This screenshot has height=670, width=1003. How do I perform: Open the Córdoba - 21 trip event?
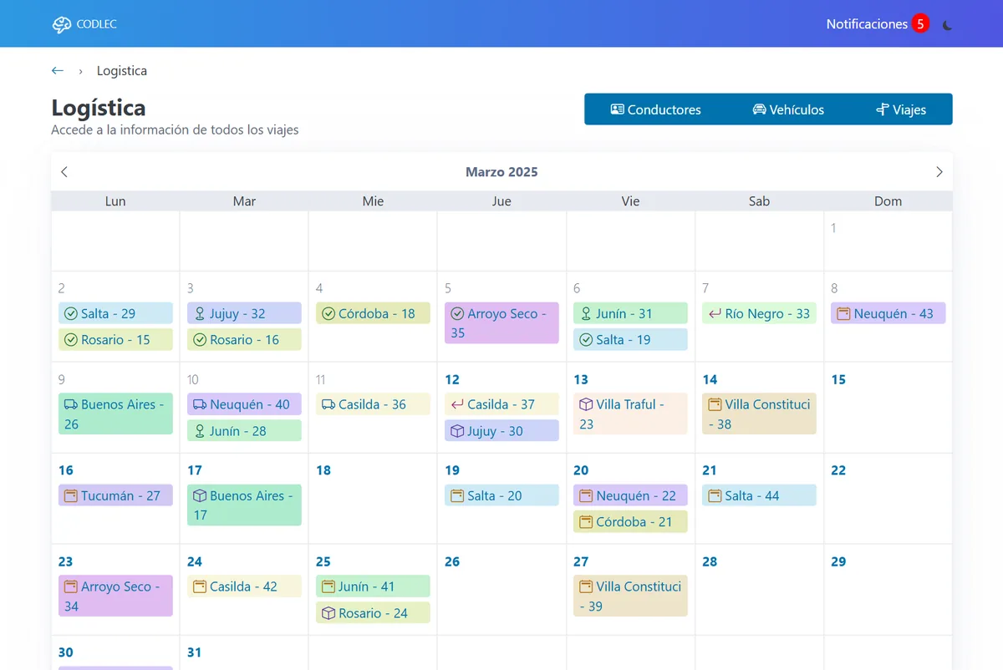click(630, 521)
